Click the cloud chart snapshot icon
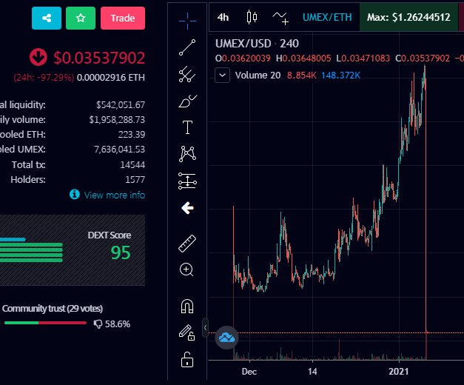464x385 pixels. coord(226,338)
